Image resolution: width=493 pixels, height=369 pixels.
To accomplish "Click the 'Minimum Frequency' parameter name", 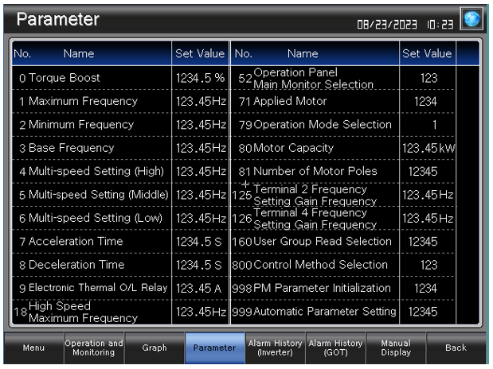I will (81, 125).
